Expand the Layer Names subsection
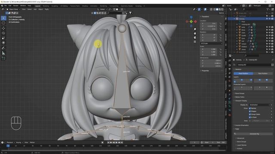Image resolution: width=275 pixels, height=154 pixels. click(x=241, y=145)
